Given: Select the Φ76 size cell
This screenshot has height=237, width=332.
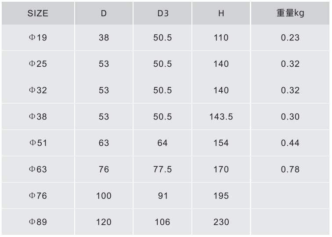Looking at the screenshot, I should 38,196.
